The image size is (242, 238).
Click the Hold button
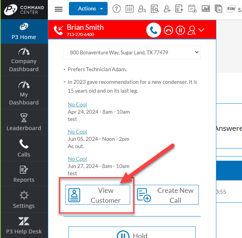pyautogui.click(x=132, y=232)
